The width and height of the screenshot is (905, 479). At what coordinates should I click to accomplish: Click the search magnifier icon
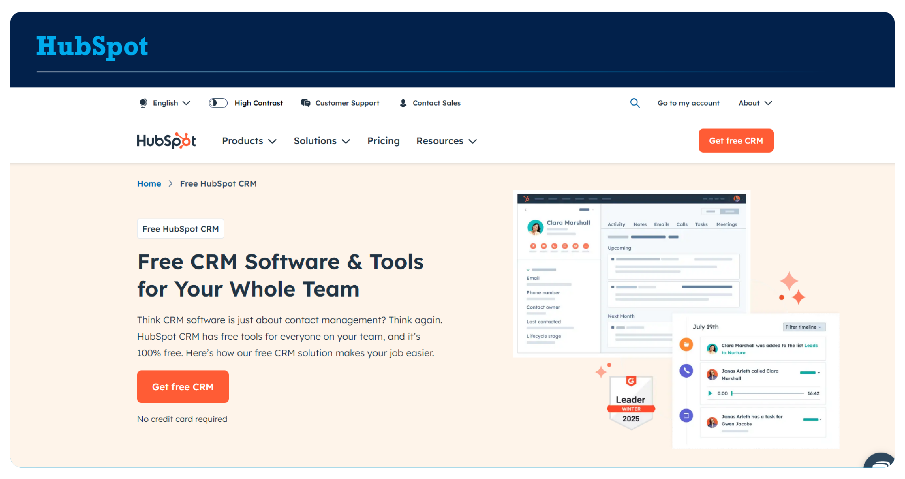coord(635,103)
